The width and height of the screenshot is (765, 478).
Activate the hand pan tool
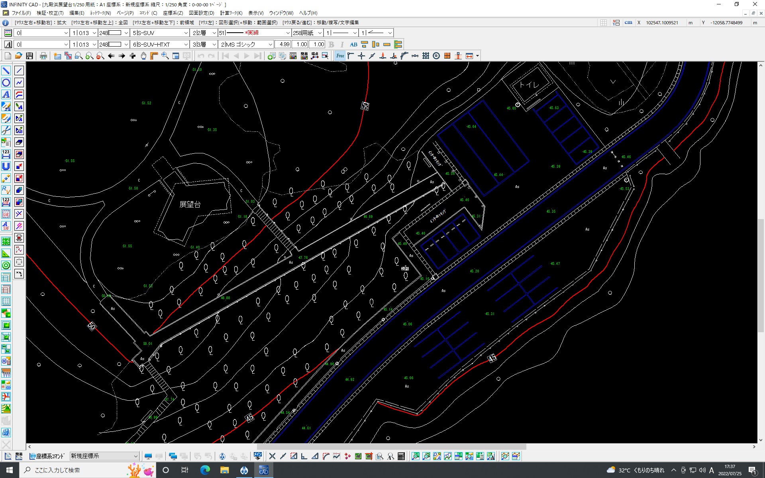coord(143,56)
